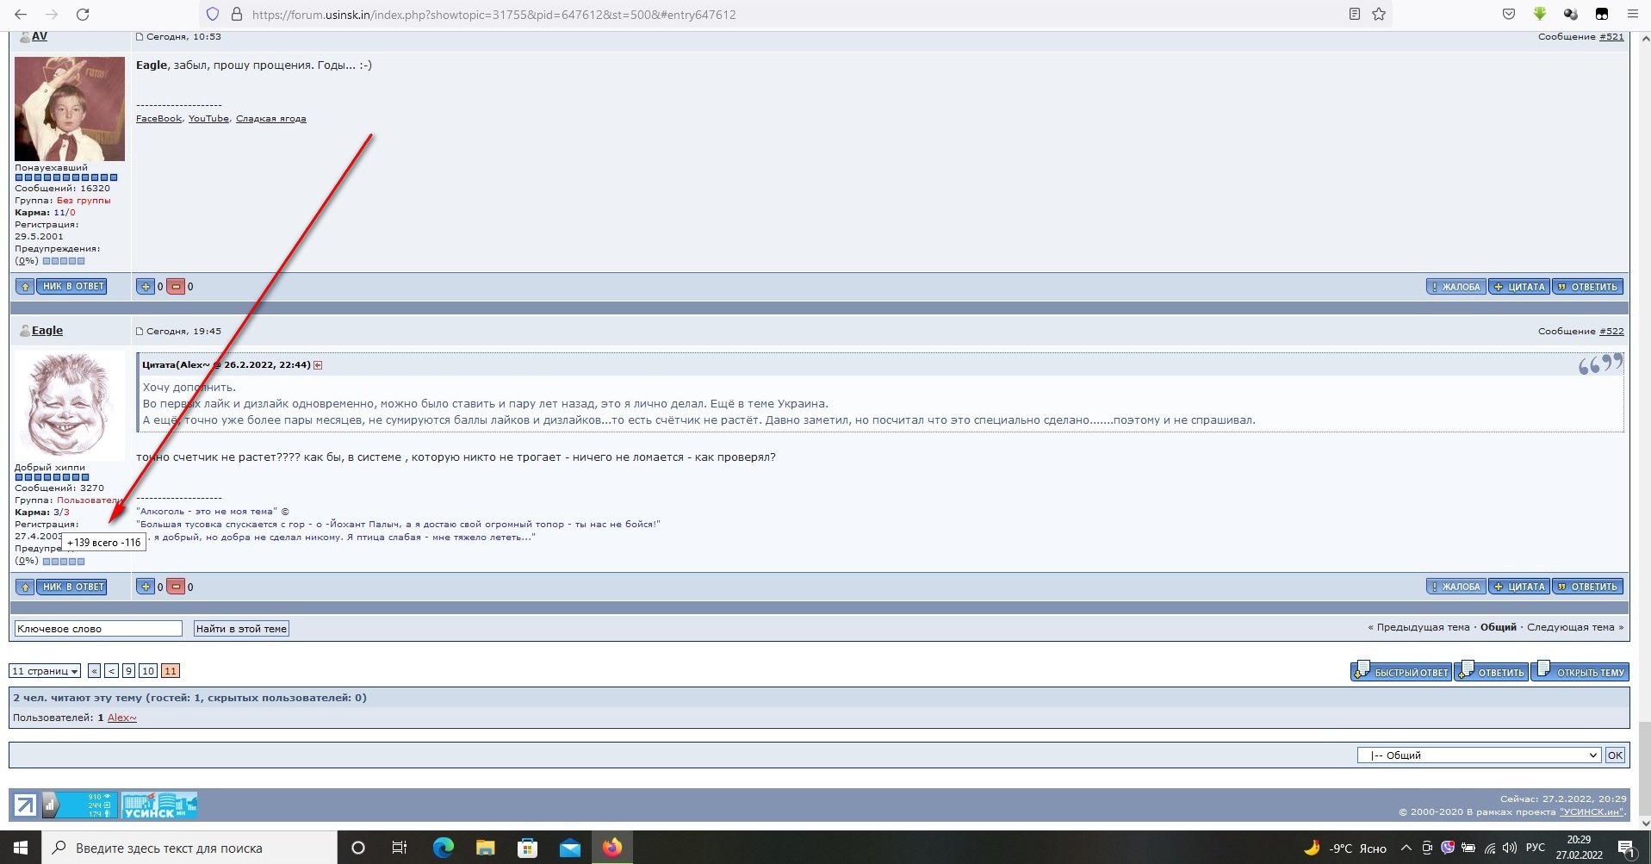Image resolution: width=1651 pixels, height=864 pixels.
Task: Toggle ЦИТАТА multi-quote on Eagle's post
Action: pyautogui.click(x=1520, y=587)
